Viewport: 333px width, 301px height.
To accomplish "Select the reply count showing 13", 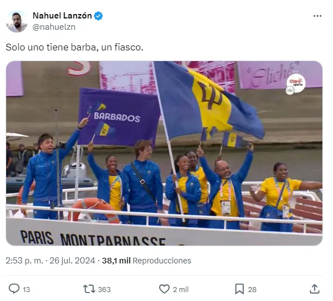I will coord(26,290).
